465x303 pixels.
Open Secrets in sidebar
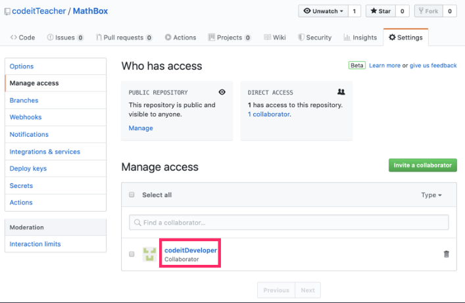coord(55,185)
